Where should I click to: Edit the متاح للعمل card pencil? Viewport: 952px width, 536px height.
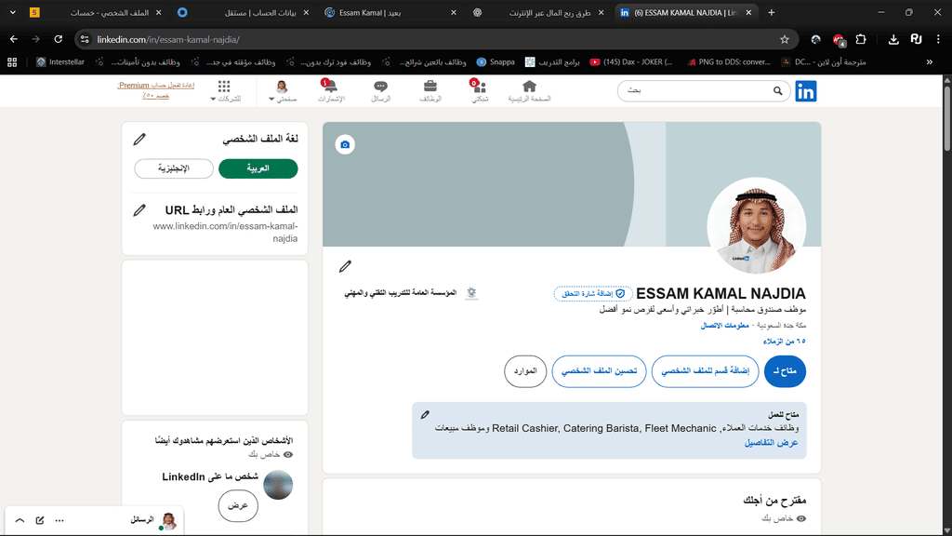(425, 414)
